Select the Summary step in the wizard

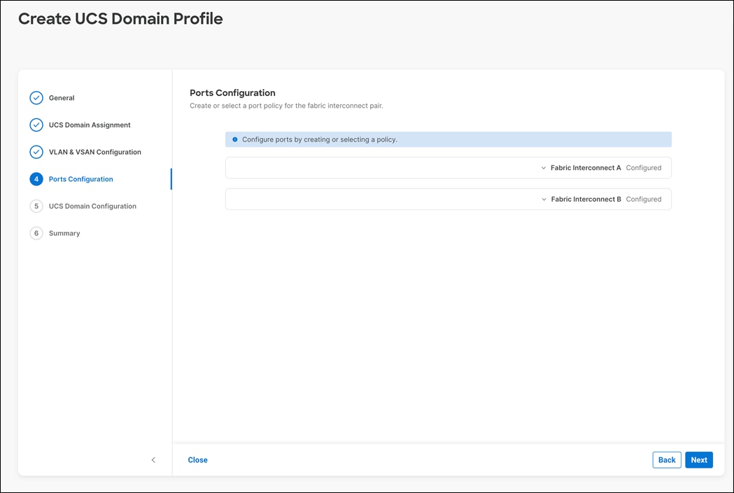[64, 232]
